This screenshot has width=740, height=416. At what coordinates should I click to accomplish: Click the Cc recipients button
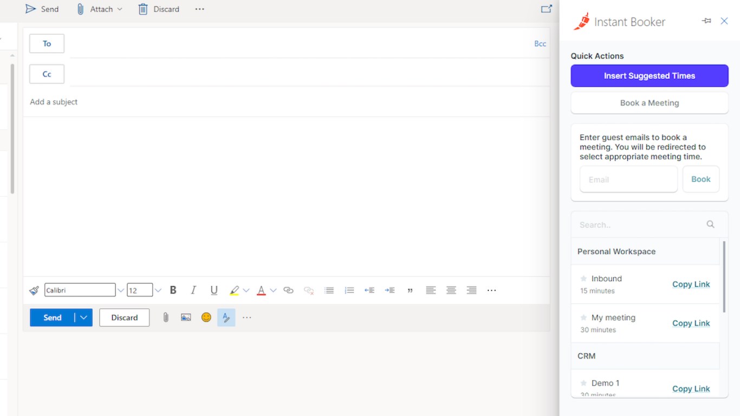[x=47, y=74]
